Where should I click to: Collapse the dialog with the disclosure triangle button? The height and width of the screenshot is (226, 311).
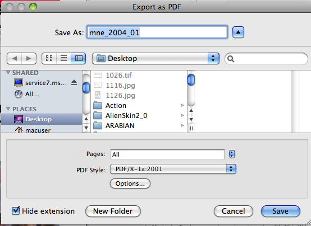tap(238, 32)
